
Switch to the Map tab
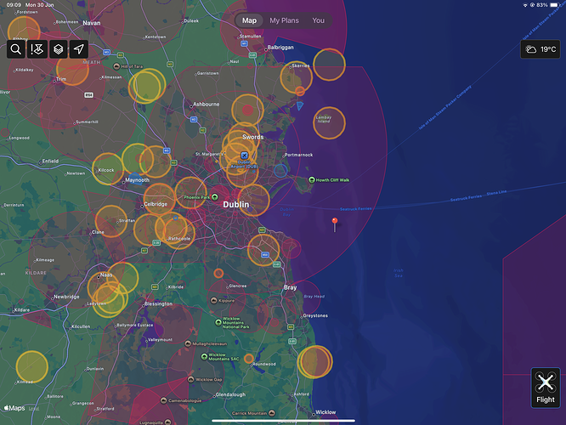(x=249, y=20)
